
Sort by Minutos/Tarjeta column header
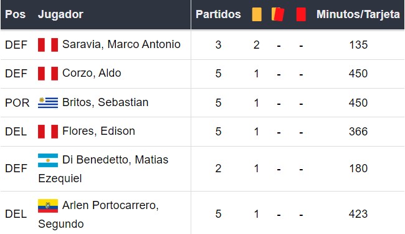pos(358,14)
